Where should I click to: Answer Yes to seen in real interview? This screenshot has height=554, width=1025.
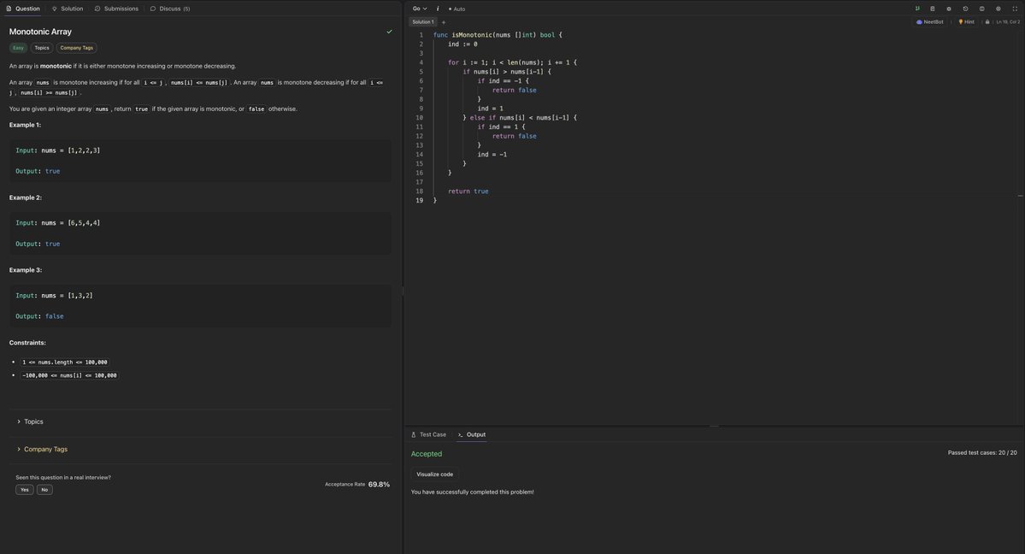pos(24,490)
